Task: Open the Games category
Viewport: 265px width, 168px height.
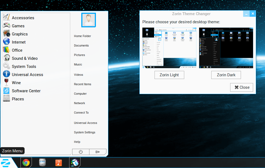Action: point(18,26)
